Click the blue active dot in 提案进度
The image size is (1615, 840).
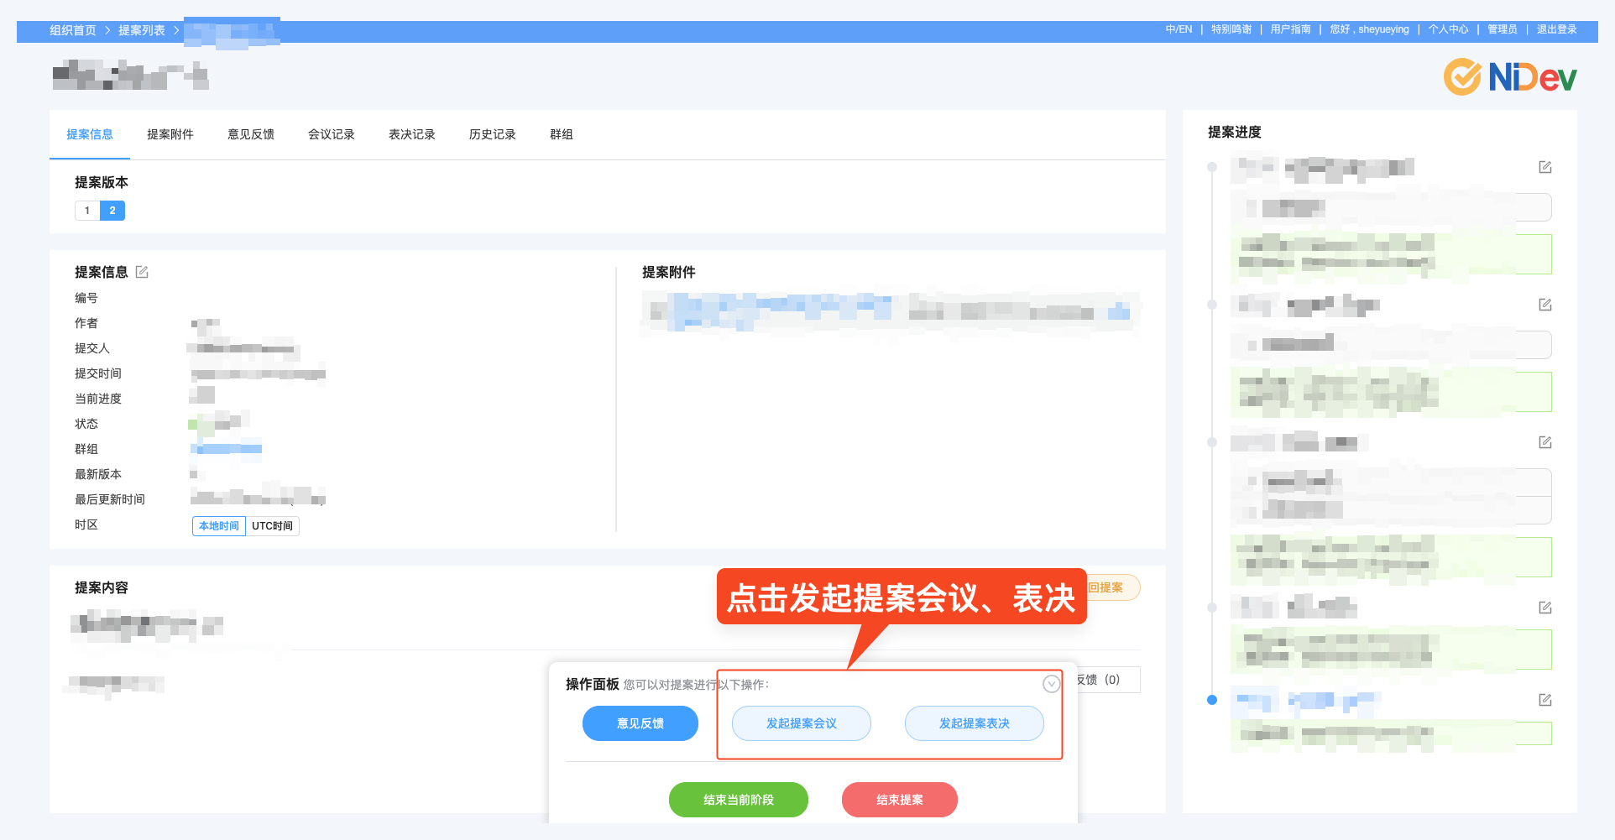tap(1210, 699)
